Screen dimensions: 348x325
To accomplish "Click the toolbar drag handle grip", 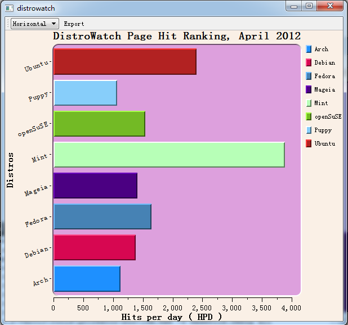I will coord(8,24).
